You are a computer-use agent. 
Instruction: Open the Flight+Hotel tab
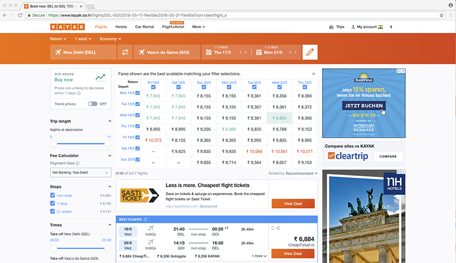[x=173, y=27]
